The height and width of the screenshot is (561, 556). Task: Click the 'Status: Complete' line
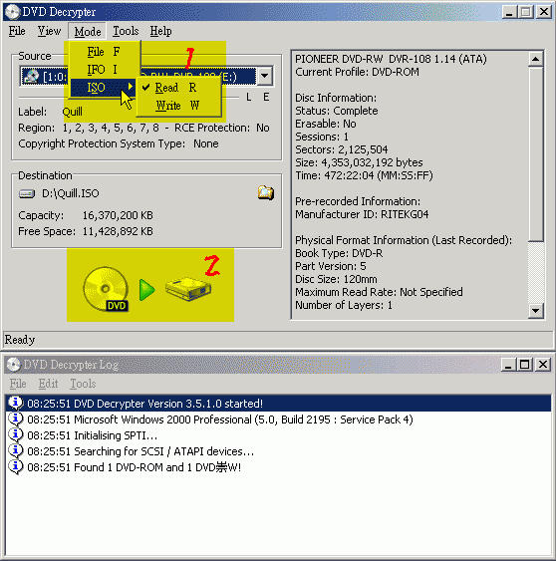pos(337,111)
